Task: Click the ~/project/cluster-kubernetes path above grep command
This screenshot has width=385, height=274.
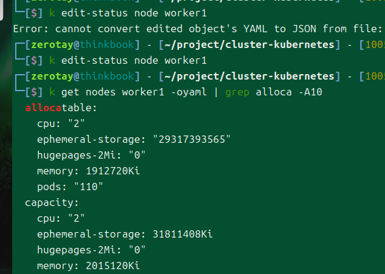Action: tap(250, 77)
